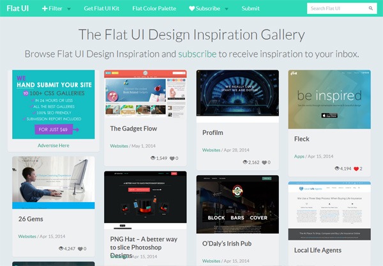383x266 pixels.
Task: Open The Gadget Flow title
Action: [x=133, y=129]
